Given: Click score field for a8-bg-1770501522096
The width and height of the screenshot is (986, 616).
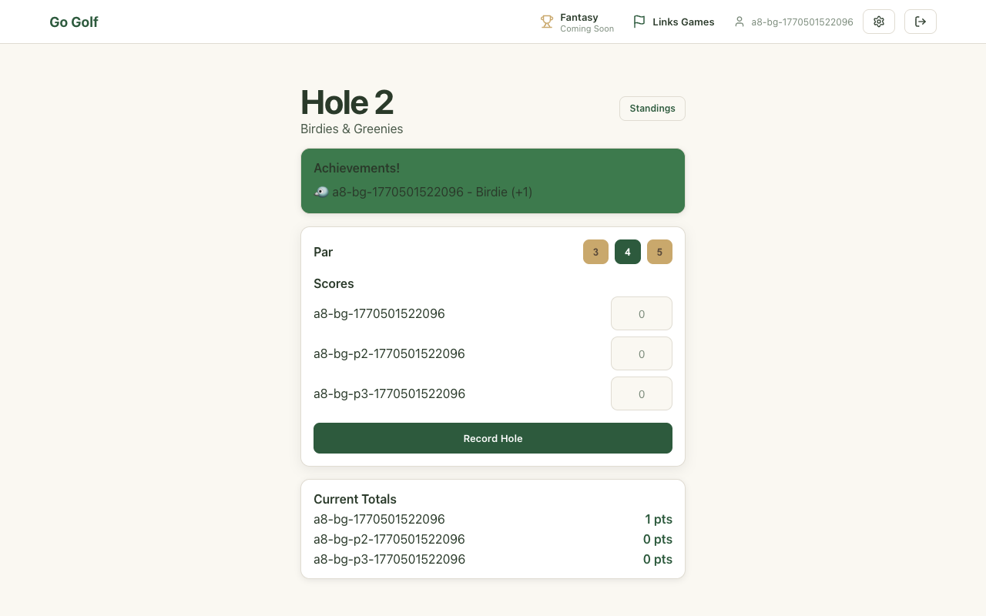Looking at the screenshot, I should [641, 313].
